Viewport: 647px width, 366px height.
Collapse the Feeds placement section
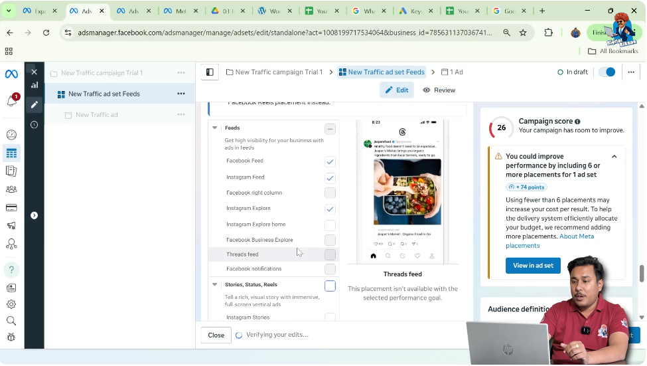(x=215, y=128)
